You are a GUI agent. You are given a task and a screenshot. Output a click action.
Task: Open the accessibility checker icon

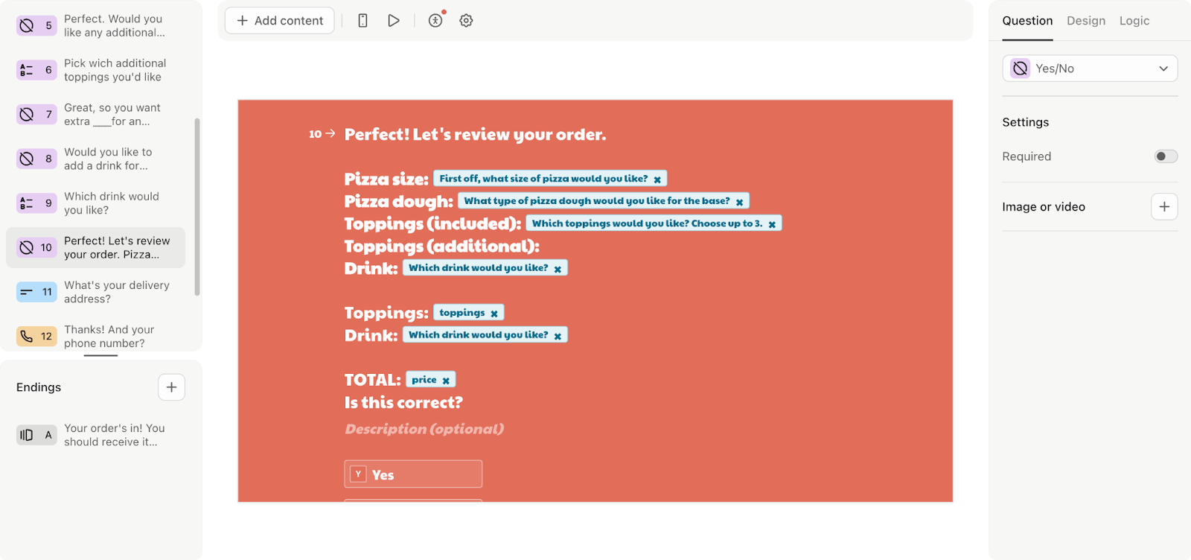click(435, 21)
